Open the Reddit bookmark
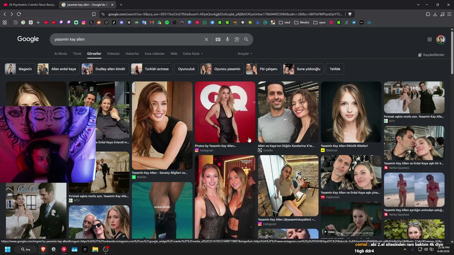Viewport: 454px width, 255px height. [99, 22]
